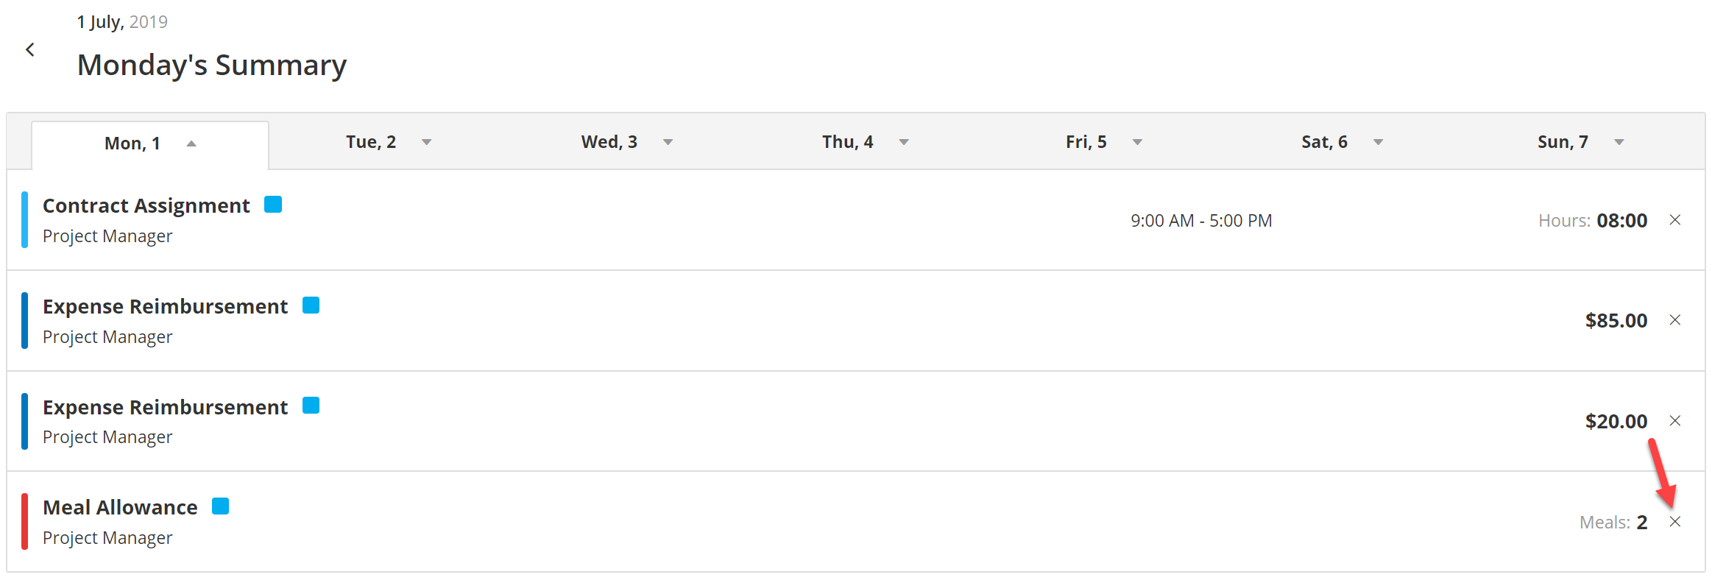
Task: Open the Meal Allowance entry title
Action: 120,507
